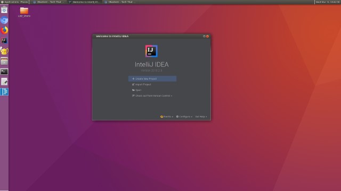Click the plus icon beside Create New Project

(133, 79)
